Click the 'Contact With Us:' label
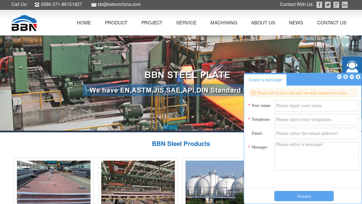The image size is (362, 204). click(x=297, y=5)
